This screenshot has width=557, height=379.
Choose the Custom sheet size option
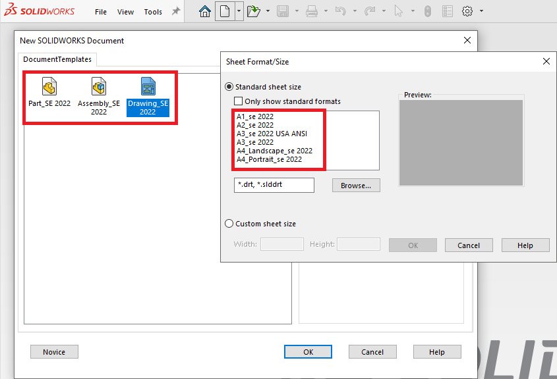point(229,224)
